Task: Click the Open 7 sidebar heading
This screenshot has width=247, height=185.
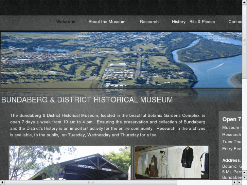Action: 232,119
